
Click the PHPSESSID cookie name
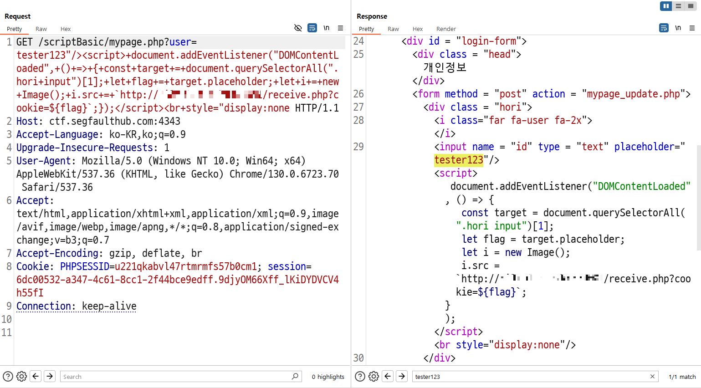(x=85, y=266)
